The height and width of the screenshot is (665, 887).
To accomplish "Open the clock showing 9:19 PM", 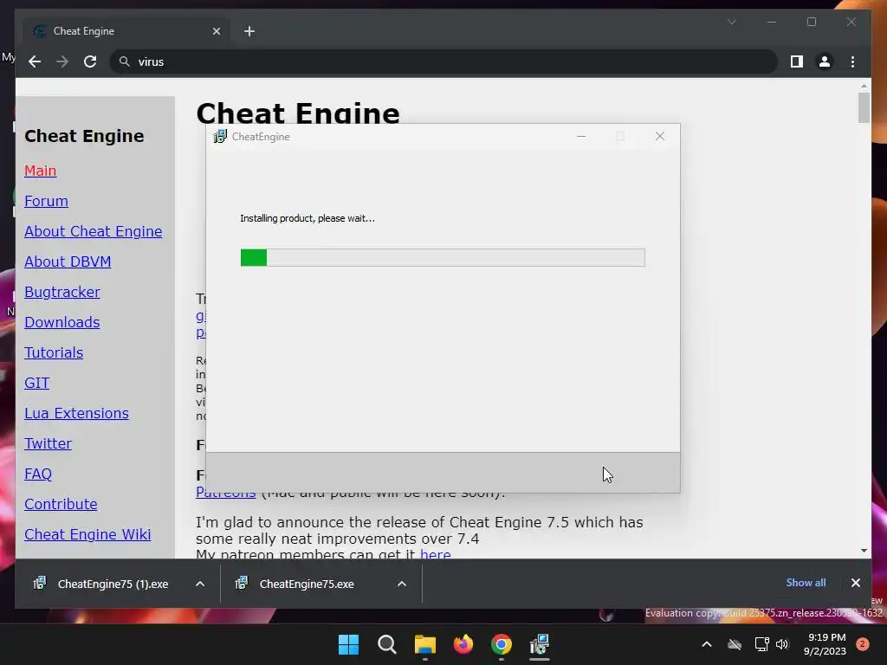I will (x=825, y=644).
